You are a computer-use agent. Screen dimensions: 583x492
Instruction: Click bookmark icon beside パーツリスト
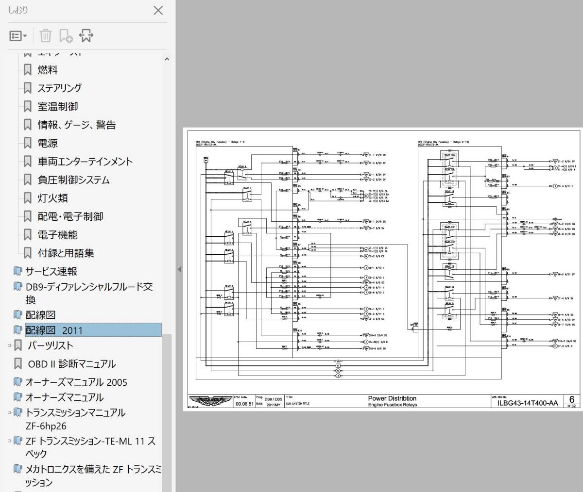click(x=18, y=346)
